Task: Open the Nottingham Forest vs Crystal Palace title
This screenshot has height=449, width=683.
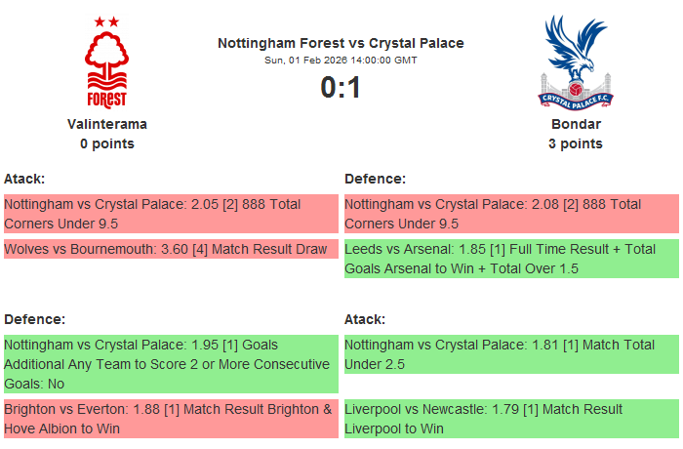Action: (341, 43)
